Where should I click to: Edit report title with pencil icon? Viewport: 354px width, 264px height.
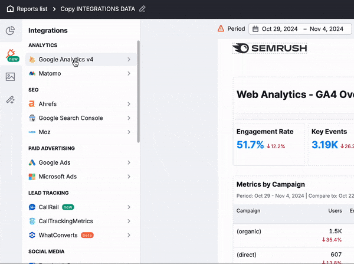(142, 9)
